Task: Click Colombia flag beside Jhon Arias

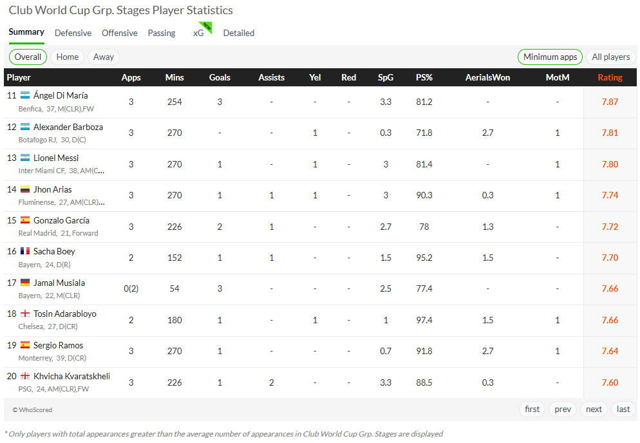Action: (x=25, y=189)
